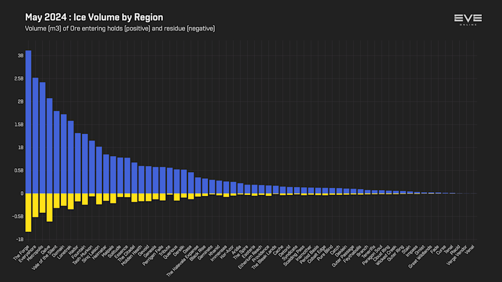
Task: Click the blue bar for Sinq Laison
Action: tap(99, 170)
